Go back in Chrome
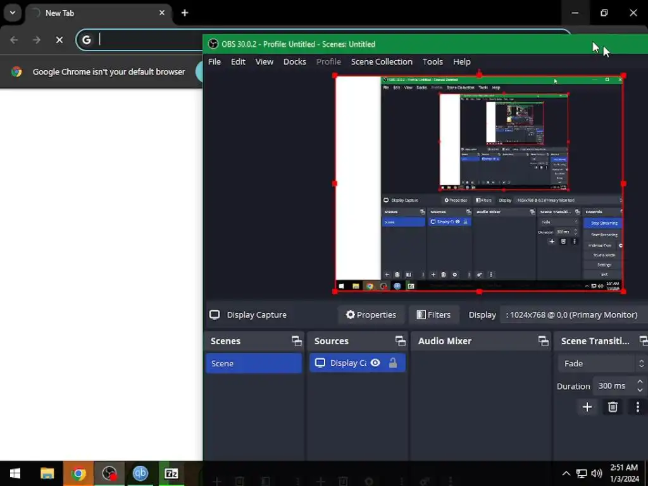The width and height of the screenshot is (648, 486). (14, 40)
